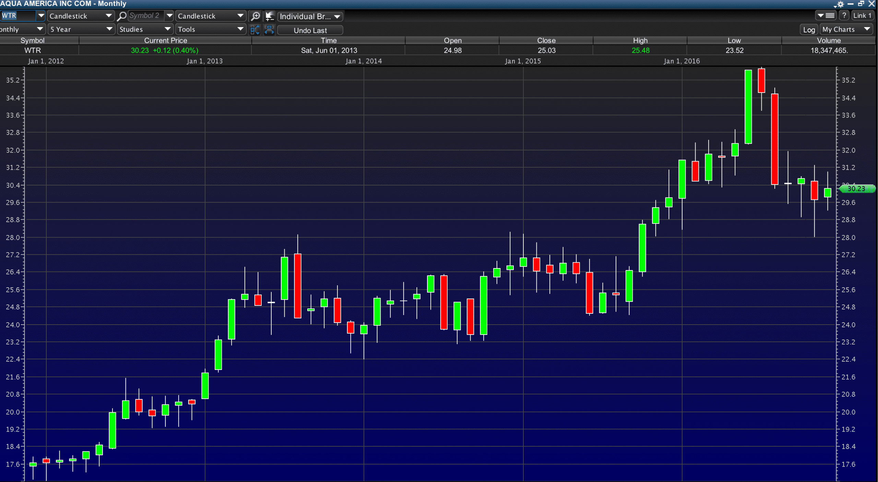Click the horizontal scale adjust icon
This screenshot has height=482, width=878.
pos(269,30)
